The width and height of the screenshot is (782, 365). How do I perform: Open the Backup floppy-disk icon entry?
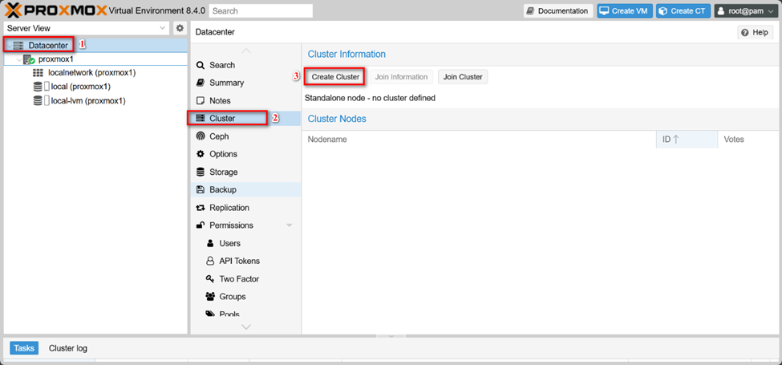tap(201, 190)
